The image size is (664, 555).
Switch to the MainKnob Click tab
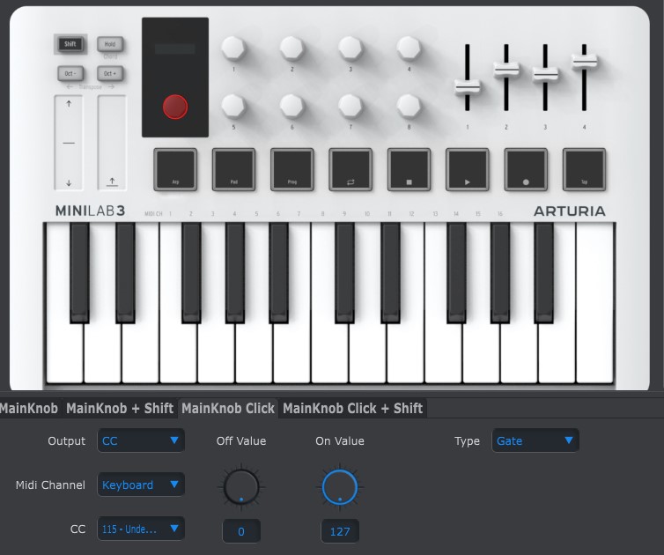click(228, 409)
